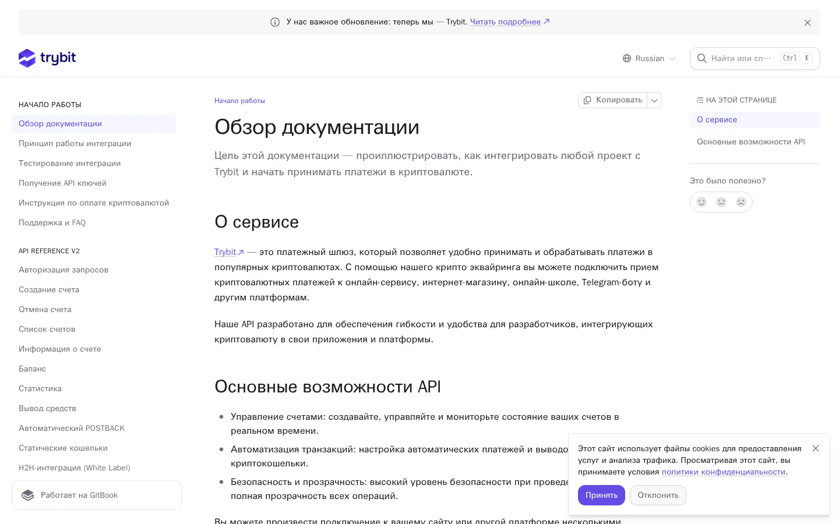Open 'Получение API ключей' page

tap(94, 183)
